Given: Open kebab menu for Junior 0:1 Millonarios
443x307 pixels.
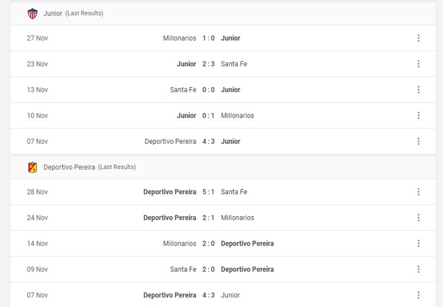Looking at the screenshot, I should (418, 116).
